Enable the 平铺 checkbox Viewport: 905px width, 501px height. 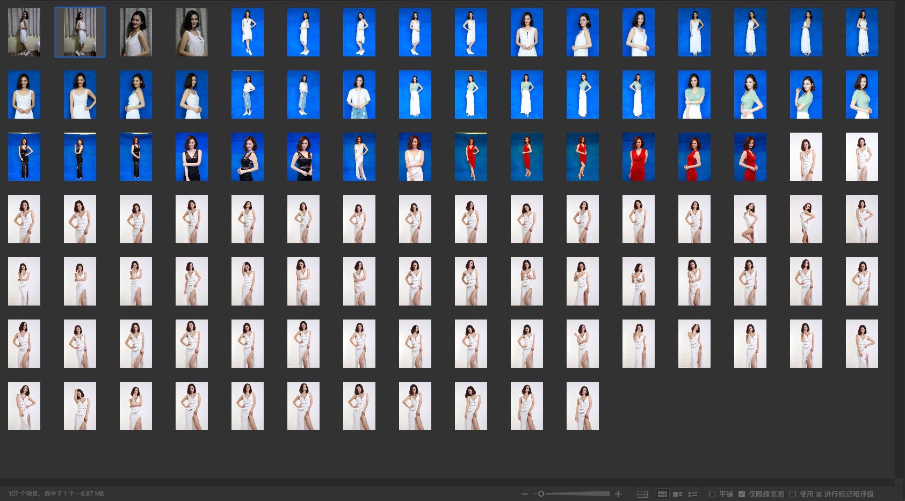click(x=712, y=494)
